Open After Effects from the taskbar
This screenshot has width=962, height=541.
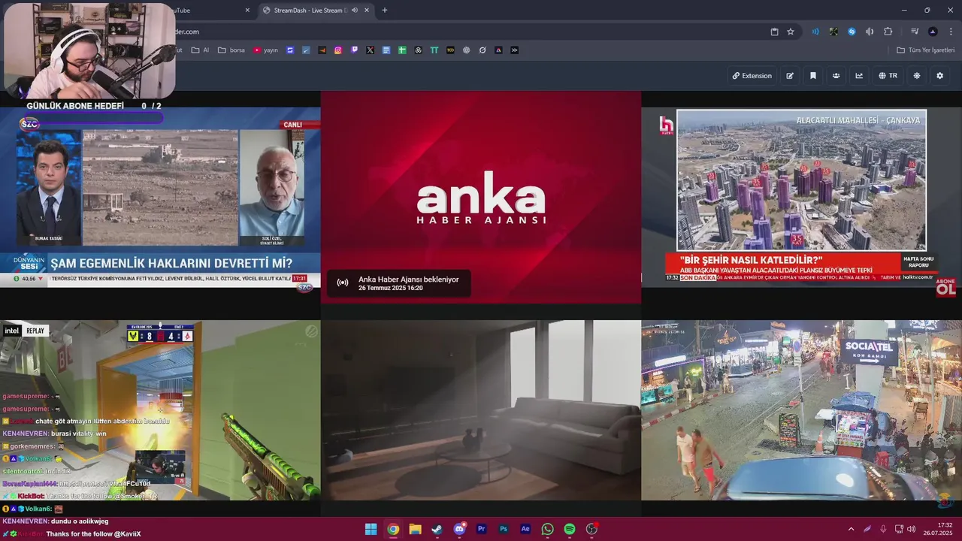pos(525,529)
